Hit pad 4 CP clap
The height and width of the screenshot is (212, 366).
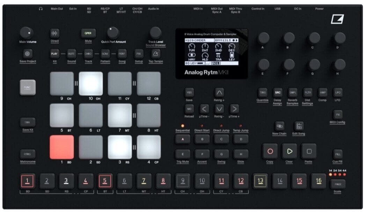coord(149,147)
